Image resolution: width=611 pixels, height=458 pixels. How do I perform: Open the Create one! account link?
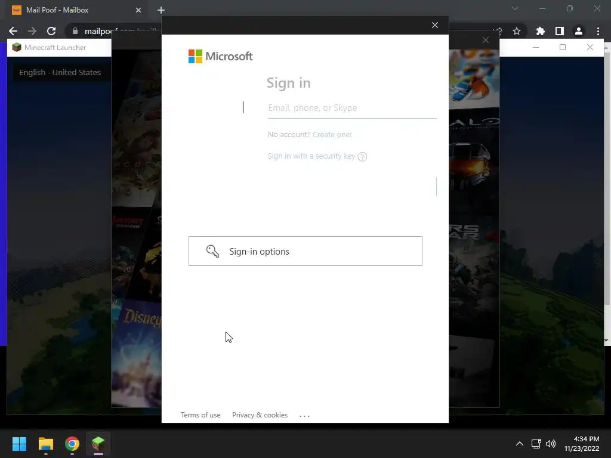(x=332, y=134)
